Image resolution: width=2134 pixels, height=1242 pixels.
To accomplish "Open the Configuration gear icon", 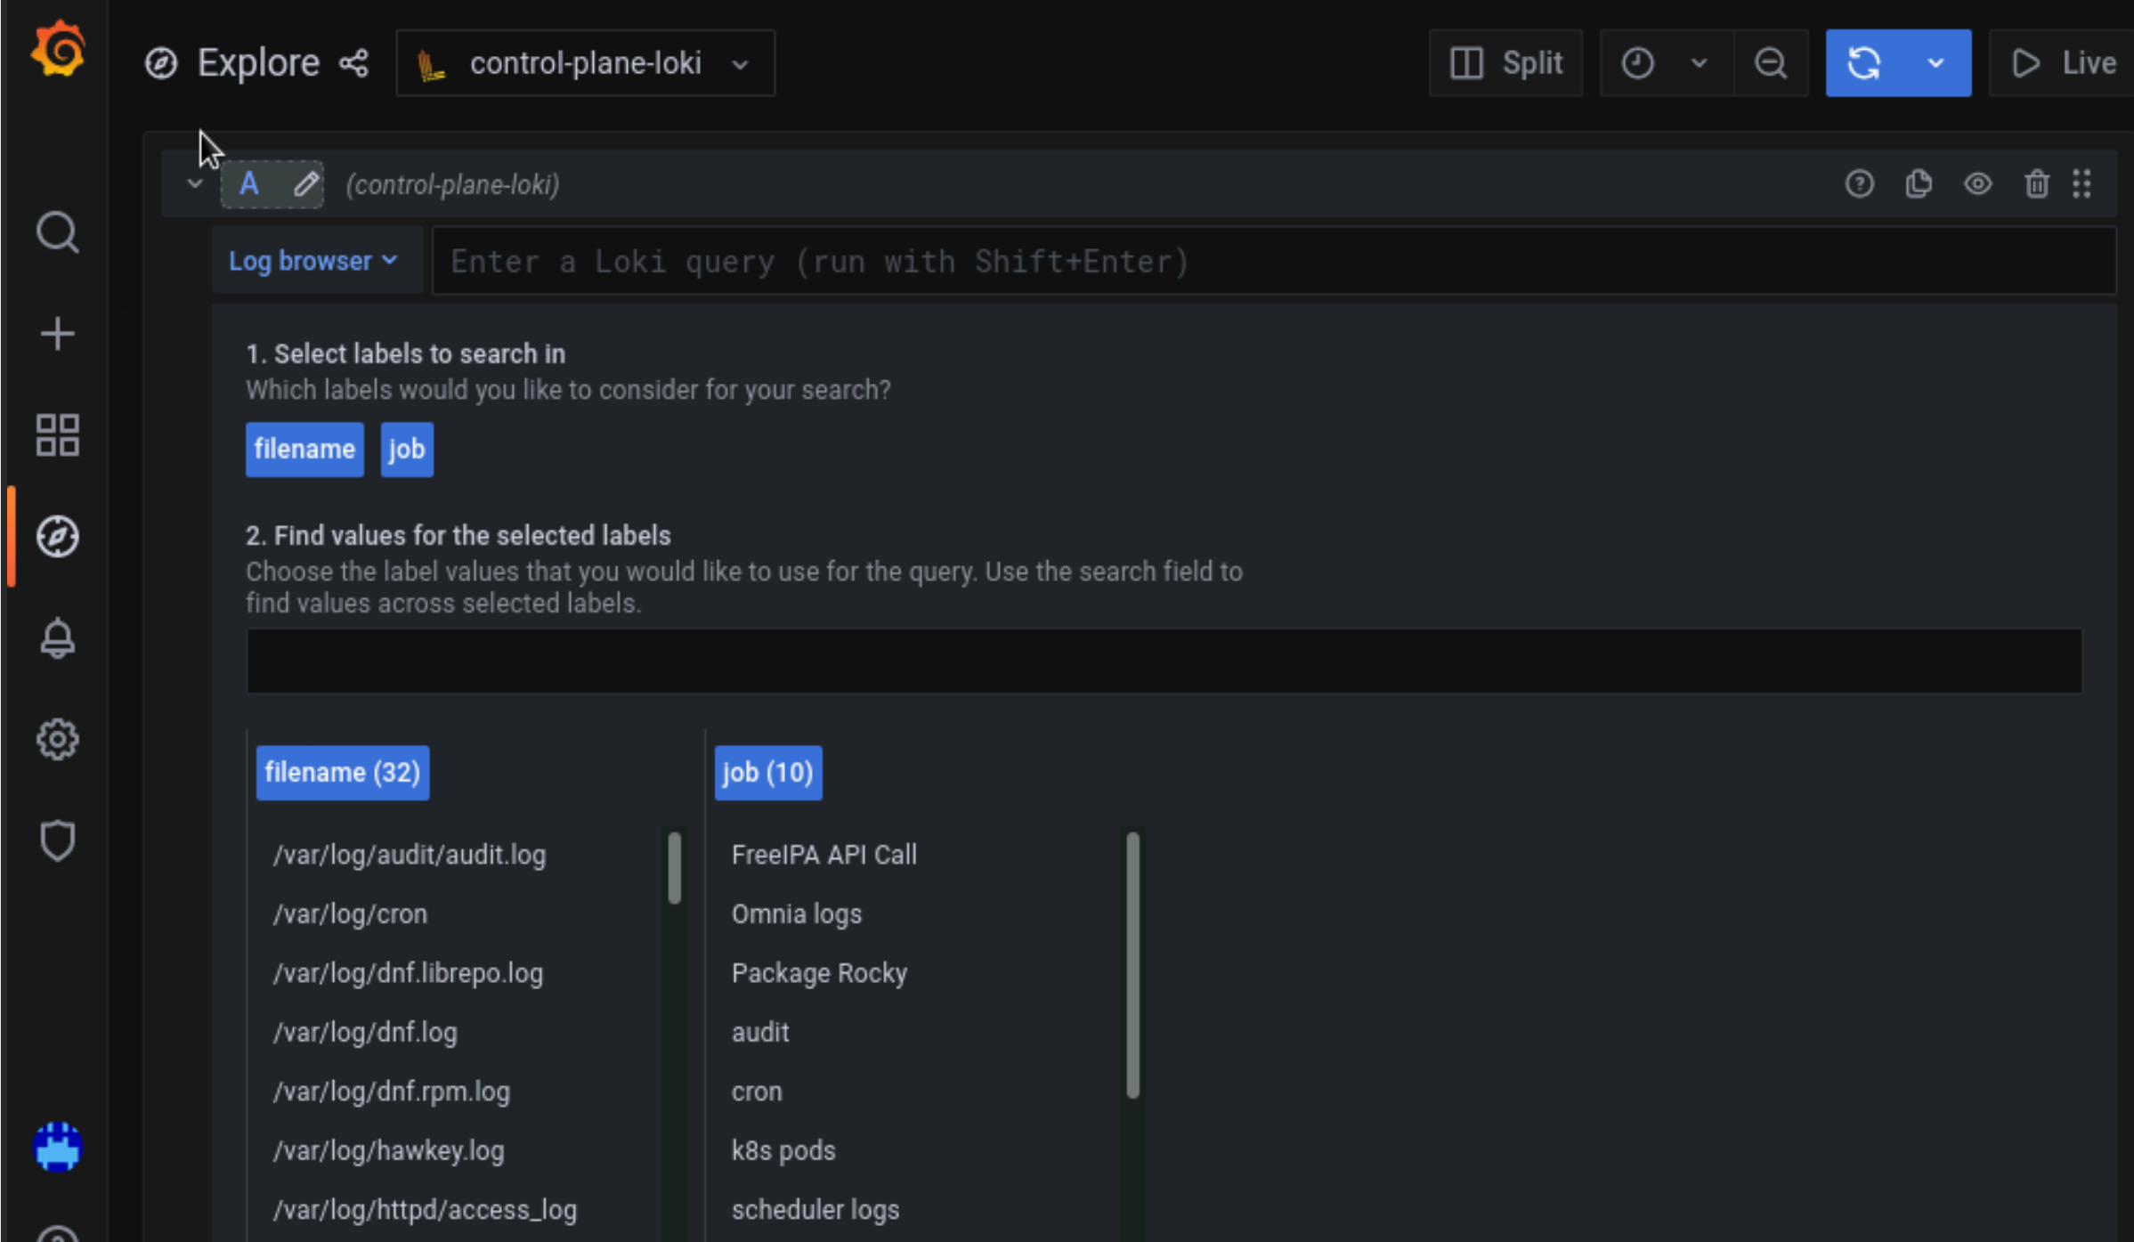I will click(x=58, y=739).
